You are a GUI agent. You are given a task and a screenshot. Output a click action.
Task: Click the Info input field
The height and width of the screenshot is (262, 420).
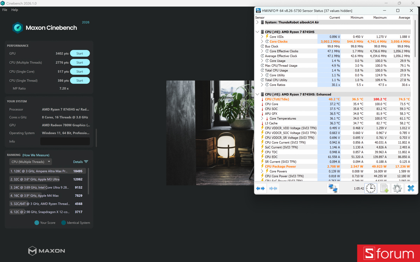[65, 141]
